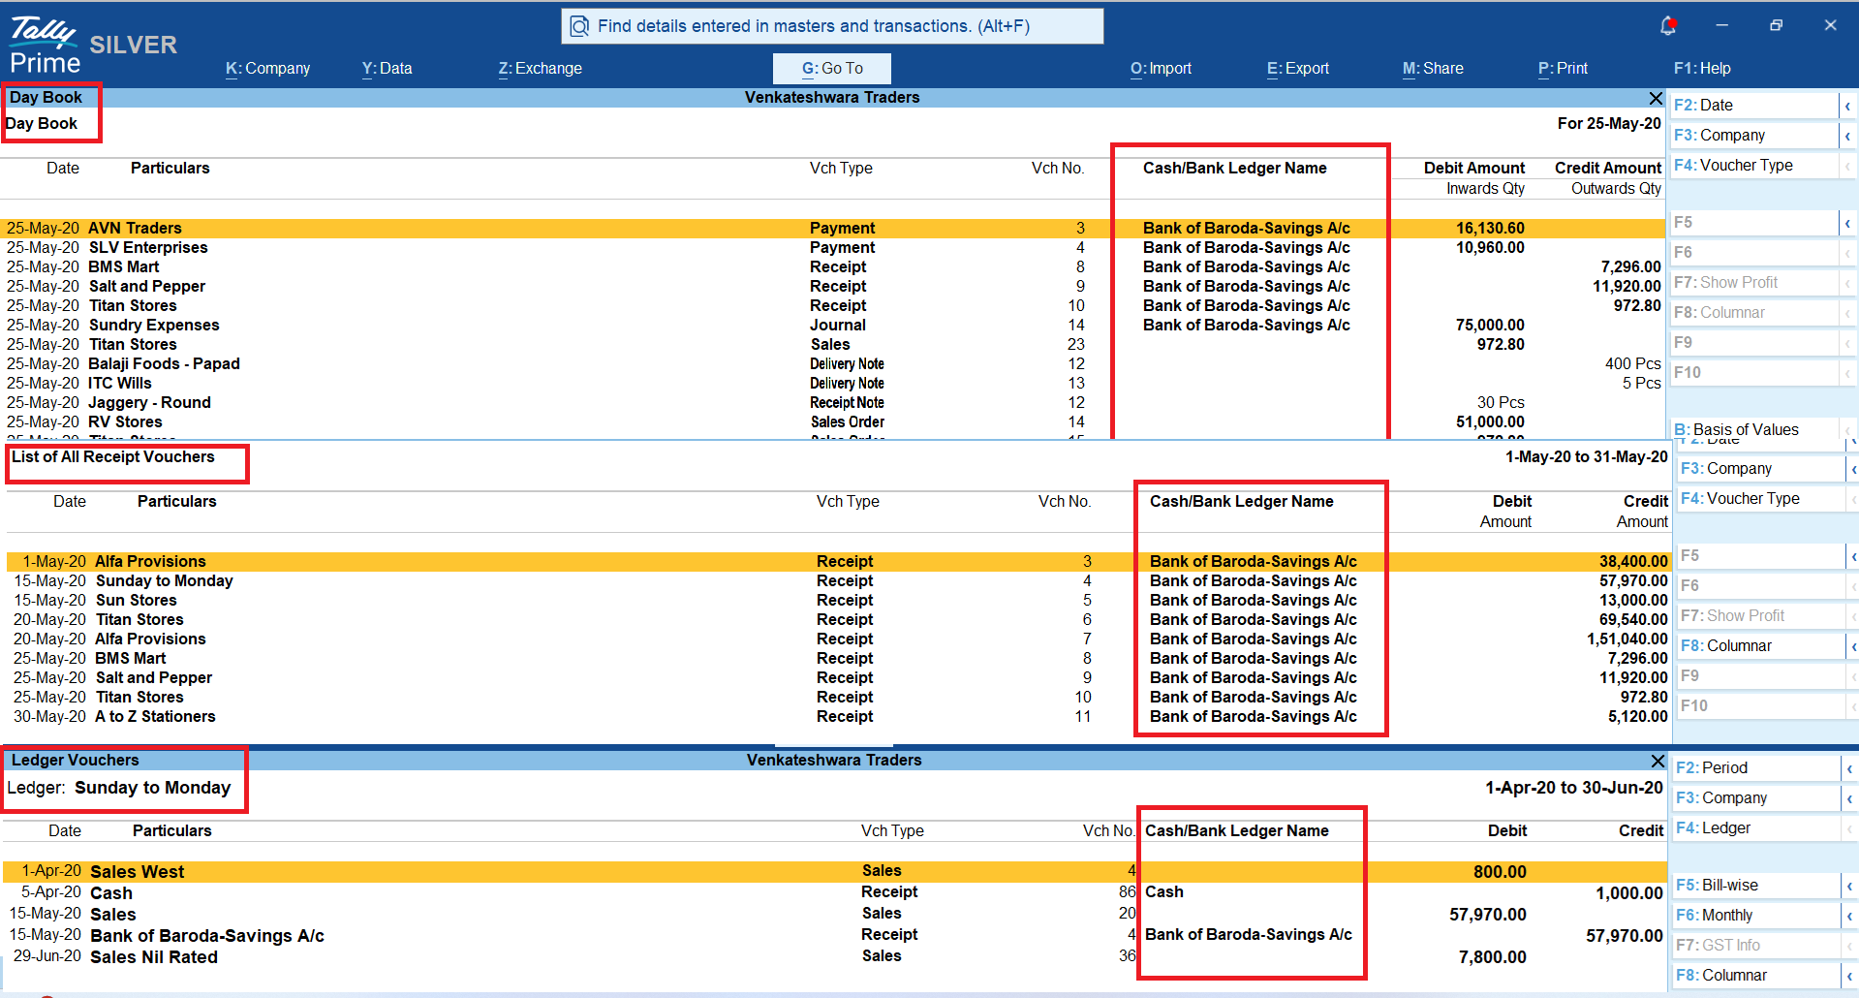1859x998 pixels.
Task: Click the "7,800.00" debit amount in Ledger Vouchers
Action: pyautogui.click(x=1493, y=957)
